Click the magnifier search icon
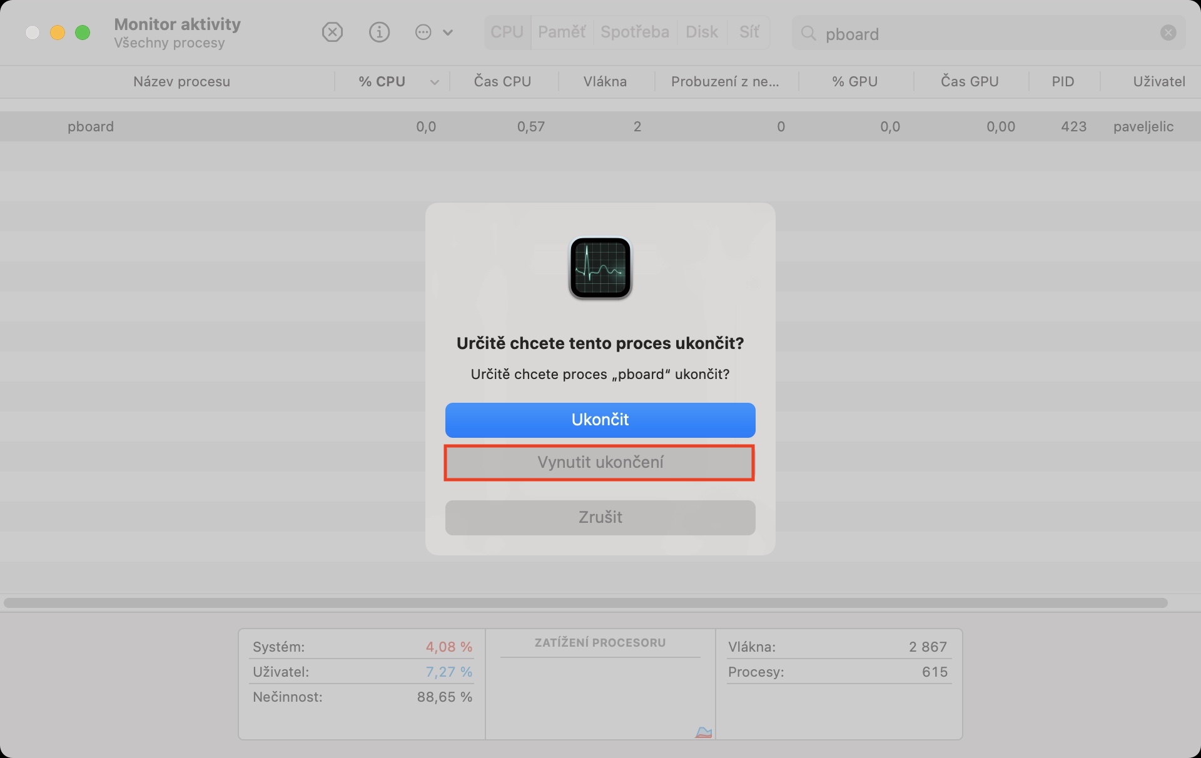Viewport: 1201px width, 758px height. click(x=808, y=33)
